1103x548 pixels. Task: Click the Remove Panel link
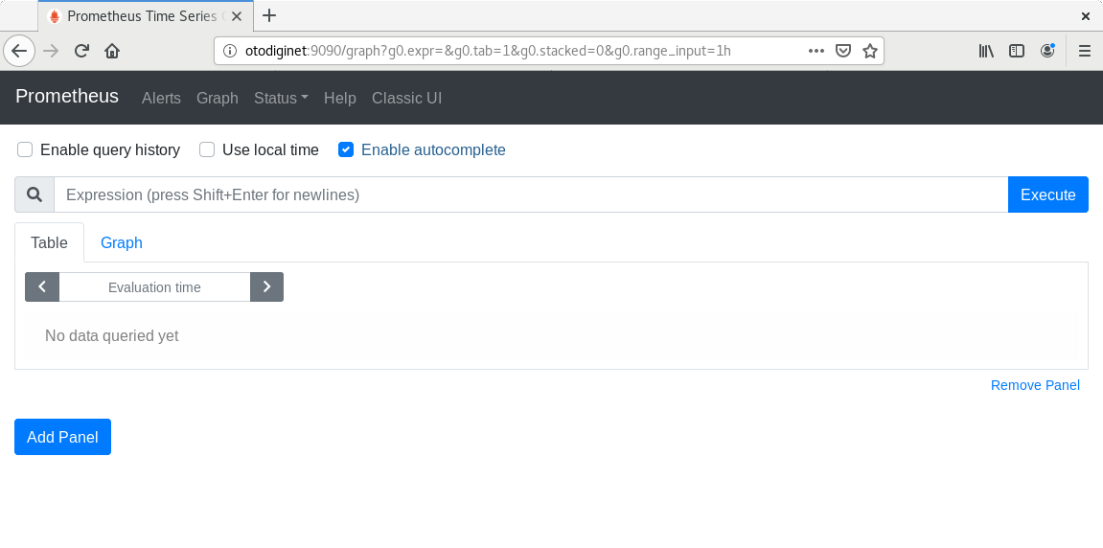[x=1035, y=385]
